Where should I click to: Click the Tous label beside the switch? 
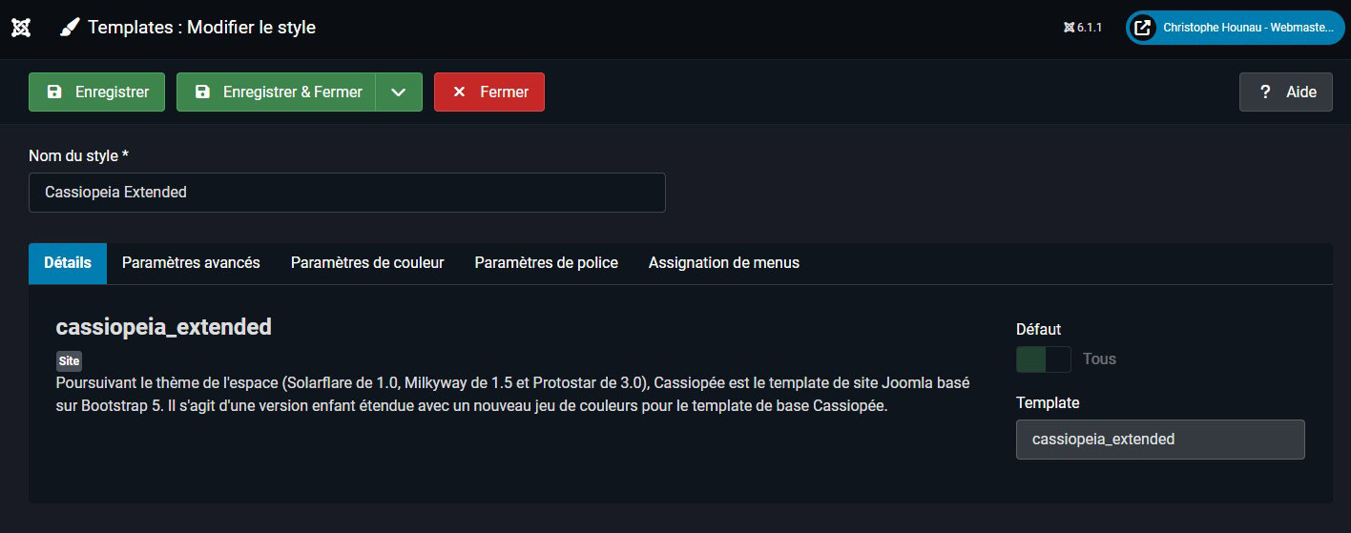click(1099, 359)
